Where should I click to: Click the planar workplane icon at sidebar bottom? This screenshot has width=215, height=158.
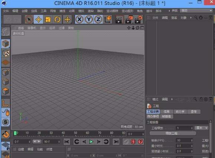tap(6, 155)
